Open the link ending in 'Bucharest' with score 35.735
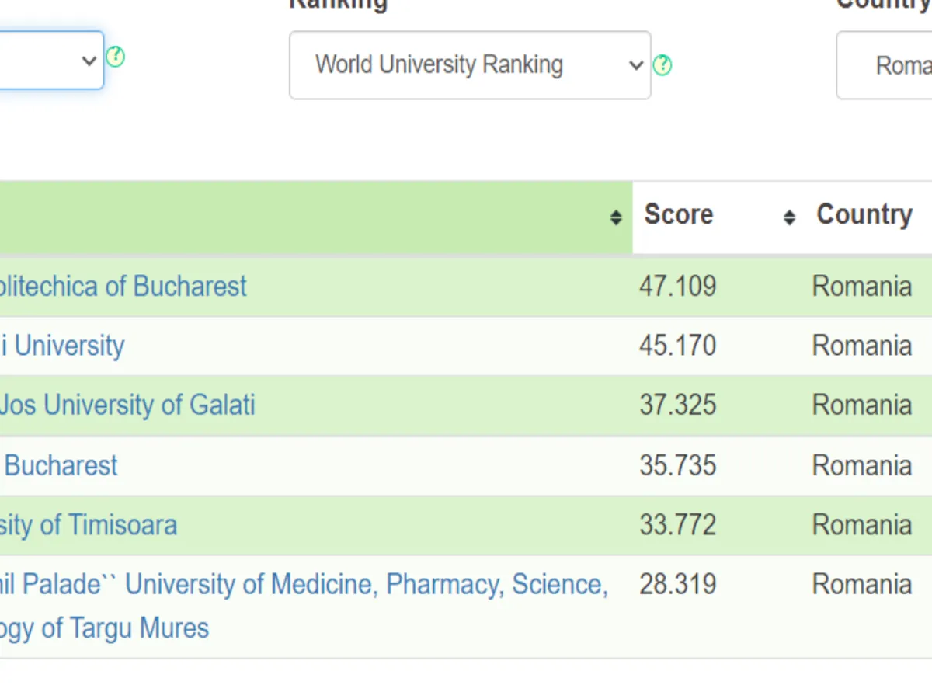Image resolution: width=932 pixels, height=699 pixels. [61, 466]
